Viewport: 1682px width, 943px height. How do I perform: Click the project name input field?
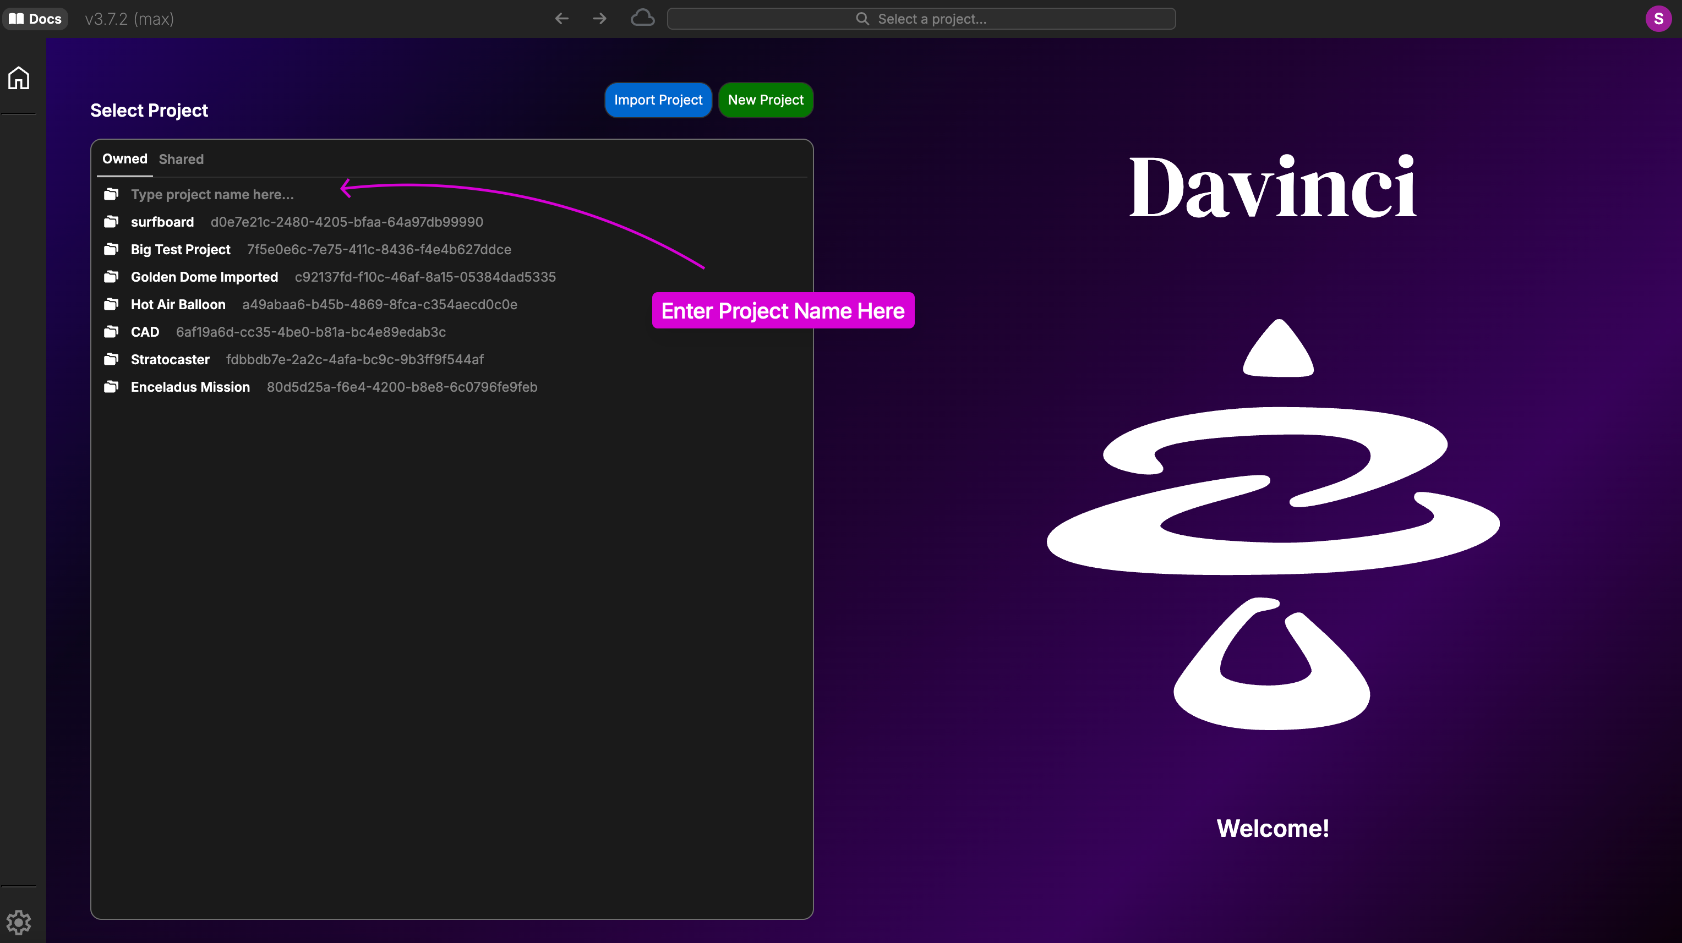click(x=212, y=194)
